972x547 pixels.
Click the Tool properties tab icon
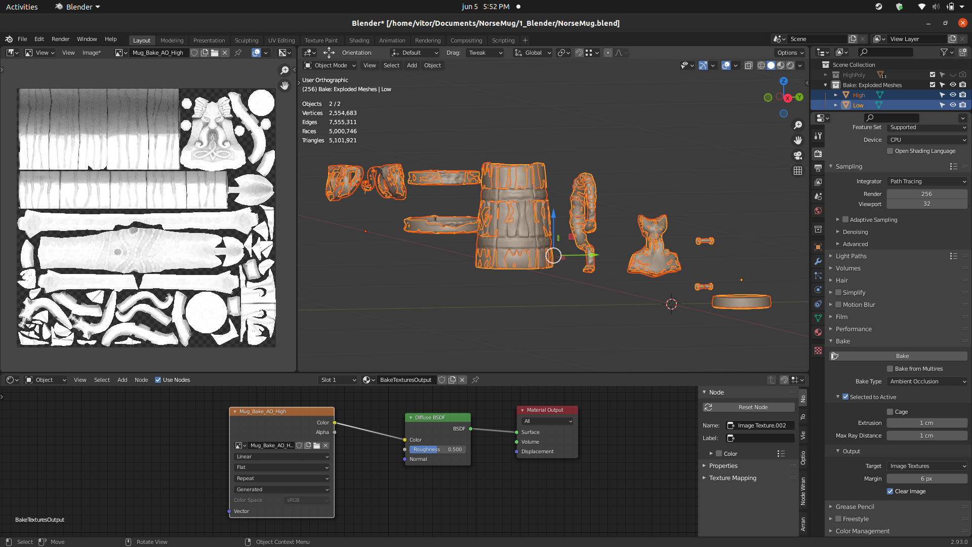[818, 136]
